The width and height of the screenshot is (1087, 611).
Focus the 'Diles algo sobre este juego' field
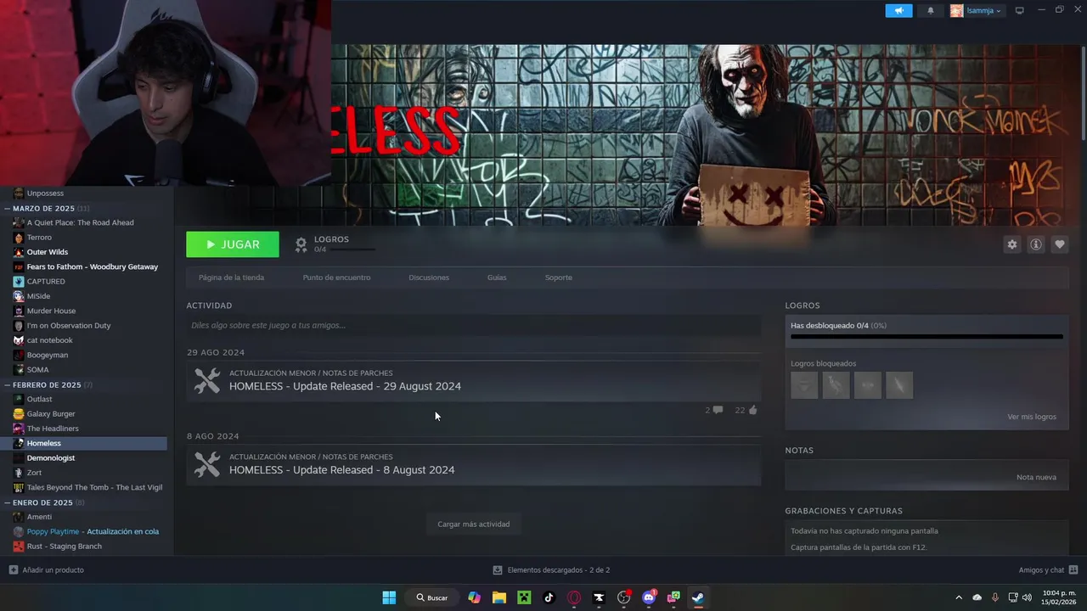[474, 325]
